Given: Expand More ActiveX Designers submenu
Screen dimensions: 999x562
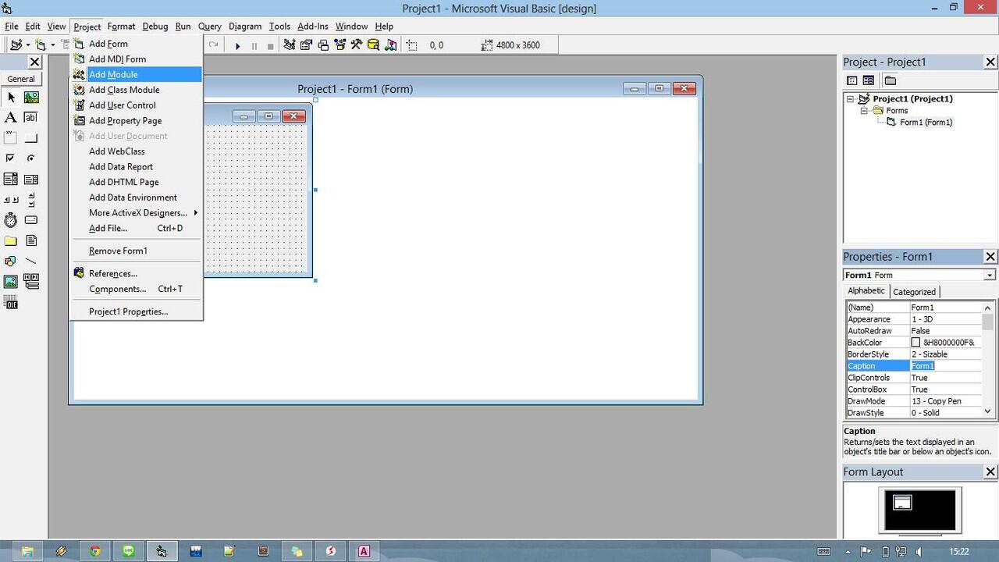Looking at the screenshot, I should [138, 213].
